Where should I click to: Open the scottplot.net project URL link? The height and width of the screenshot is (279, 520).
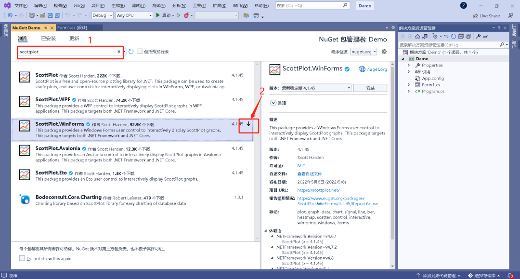pyautogui.click(x=318, y=190)
